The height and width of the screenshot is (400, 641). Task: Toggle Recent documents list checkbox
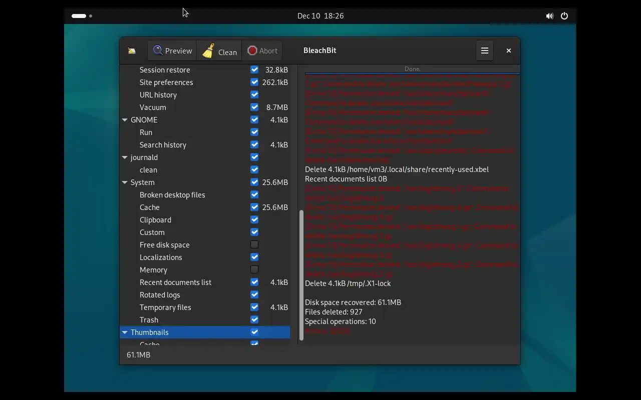(x=254, y=282)
